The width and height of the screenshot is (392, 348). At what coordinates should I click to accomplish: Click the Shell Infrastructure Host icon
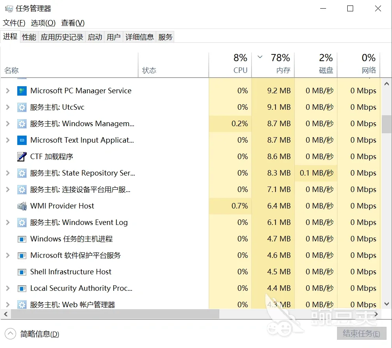22,272
